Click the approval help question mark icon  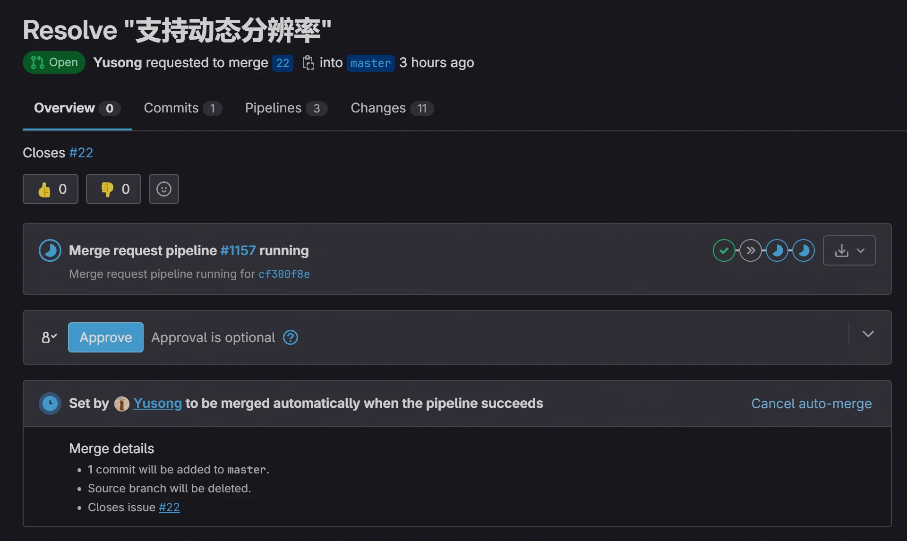coord(290,337)
